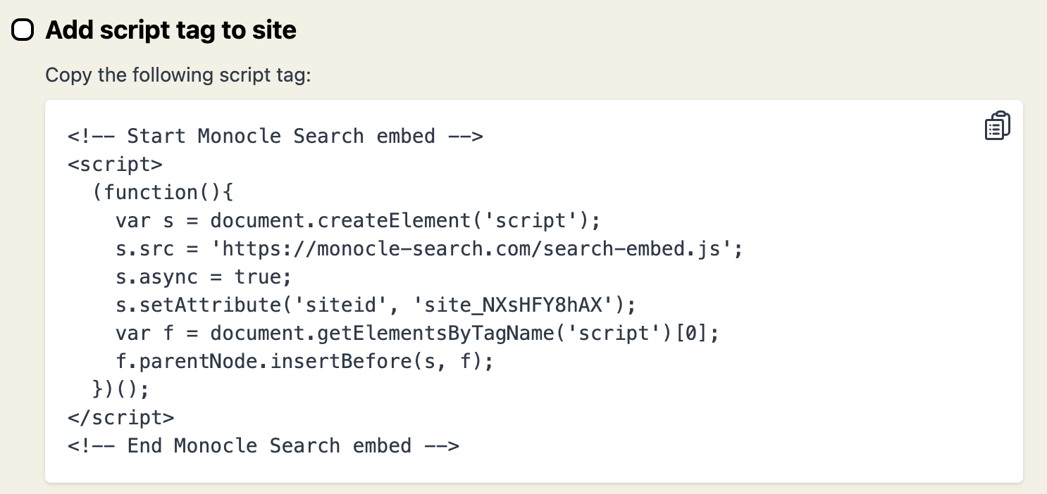Click the 'Add script tag to site' heading
This screenshot has height=494, width=1047.
click(171, 30)
